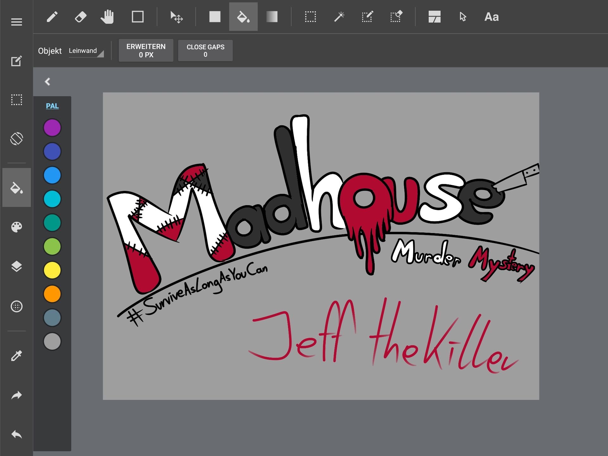Open the PAL palette link

pyautogui.click(x=52, y=106)
